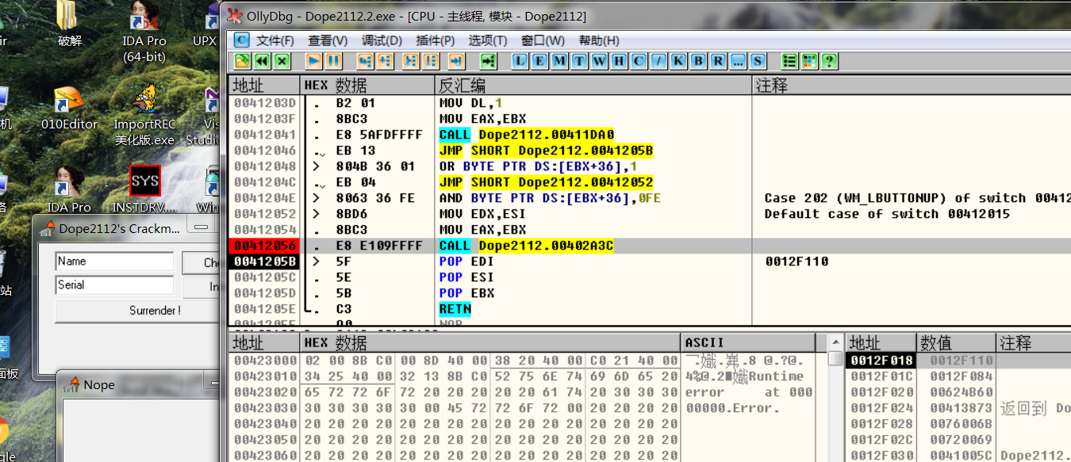This screenshot has width=1071, height=462.
Task: Open Windows list with W button
Action: click(600, 60)
